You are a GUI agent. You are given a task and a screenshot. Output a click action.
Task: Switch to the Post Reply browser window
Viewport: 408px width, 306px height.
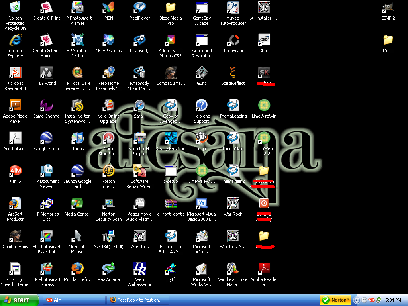(137, 300)
